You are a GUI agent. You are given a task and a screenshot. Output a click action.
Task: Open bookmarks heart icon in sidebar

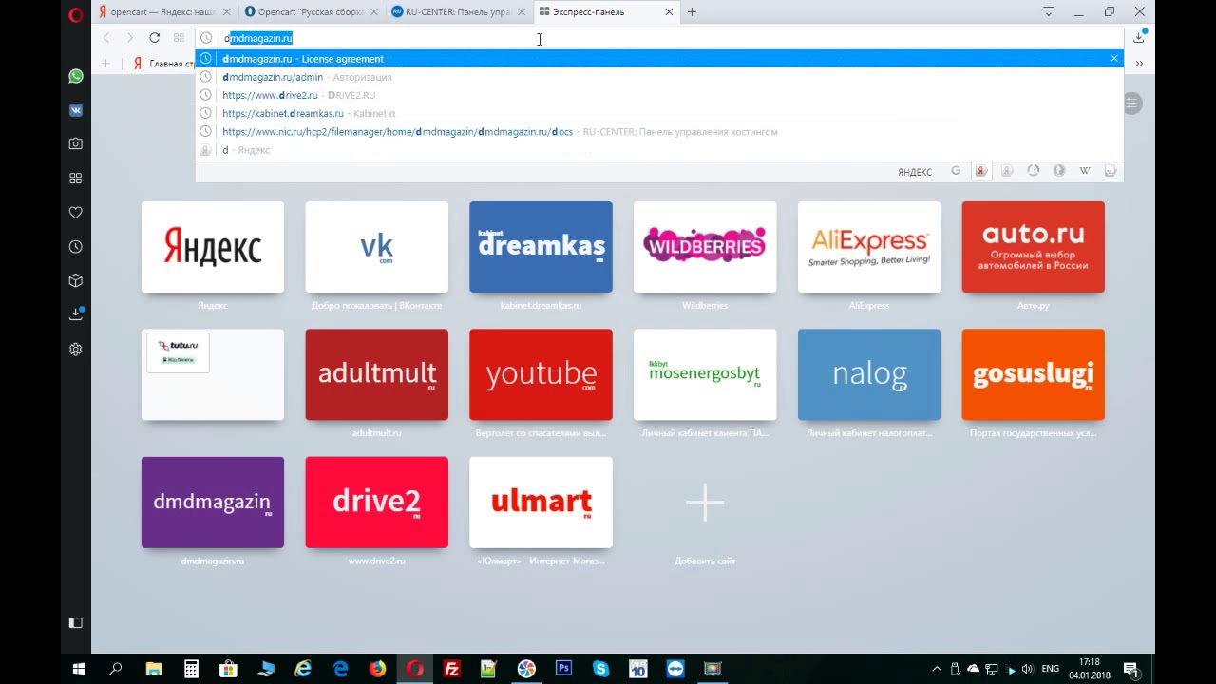pyautogui.click(x=76, y=213)
